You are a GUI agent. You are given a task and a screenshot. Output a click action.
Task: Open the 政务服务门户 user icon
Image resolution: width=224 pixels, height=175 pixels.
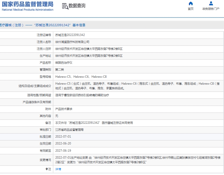click(211, 3)
